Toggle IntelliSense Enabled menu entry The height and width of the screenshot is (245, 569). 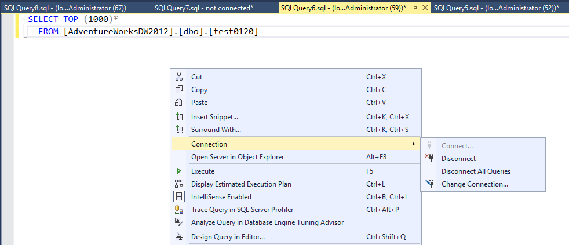(x=296, y=197)
